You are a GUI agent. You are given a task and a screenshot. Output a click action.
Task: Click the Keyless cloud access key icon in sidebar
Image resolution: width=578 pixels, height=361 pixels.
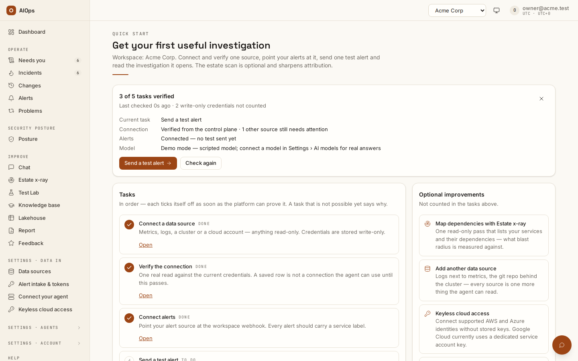point(11,309)
